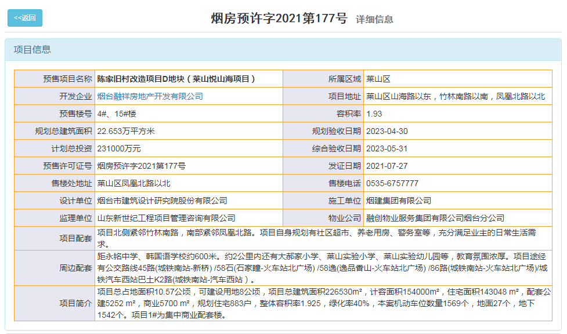Screen dimensions: 567x334
Task: Click the 监理单位 label cell
Action: pos(55,217)
